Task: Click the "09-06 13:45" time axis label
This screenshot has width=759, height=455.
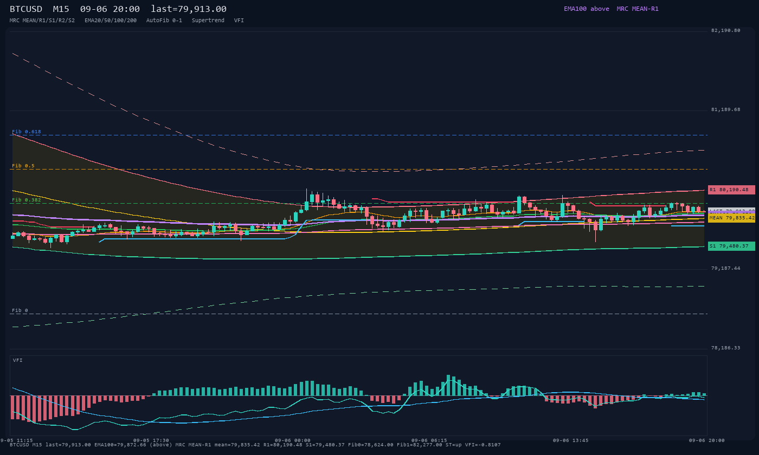Action: tap(571, 440)
